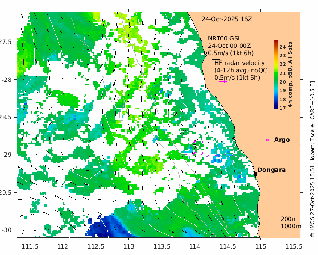Click the 24-Oct 00:00Z timestamp
318x255 pixels.
[x=229, y=46]
